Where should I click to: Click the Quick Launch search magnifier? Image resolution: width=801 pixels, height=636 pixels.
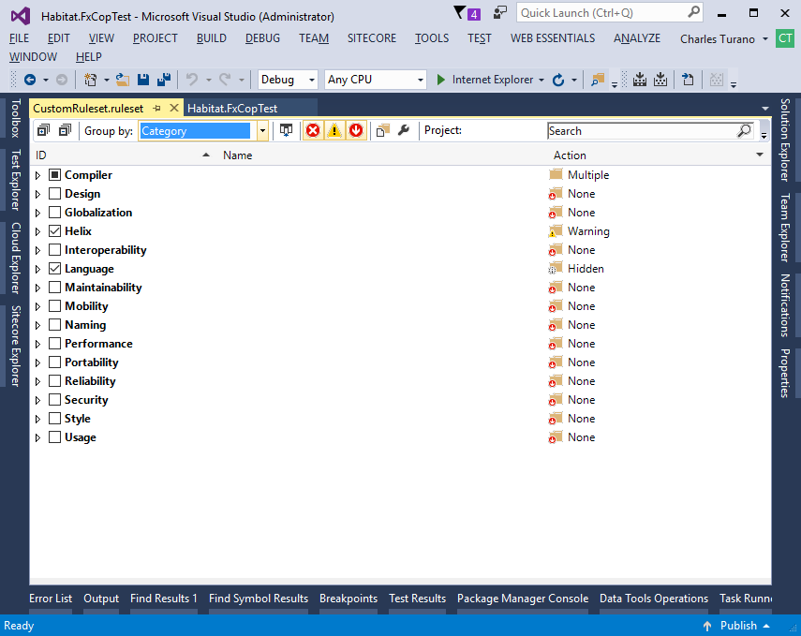pos(693,12)
